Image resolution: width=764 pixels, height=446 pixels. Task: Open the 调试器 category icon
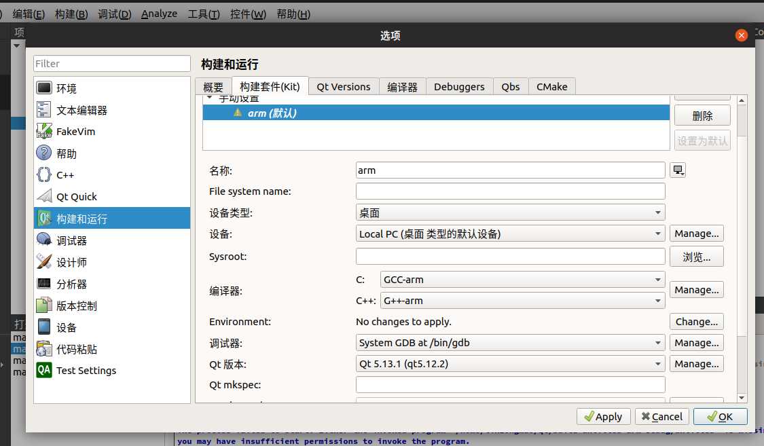click(44, 240)
